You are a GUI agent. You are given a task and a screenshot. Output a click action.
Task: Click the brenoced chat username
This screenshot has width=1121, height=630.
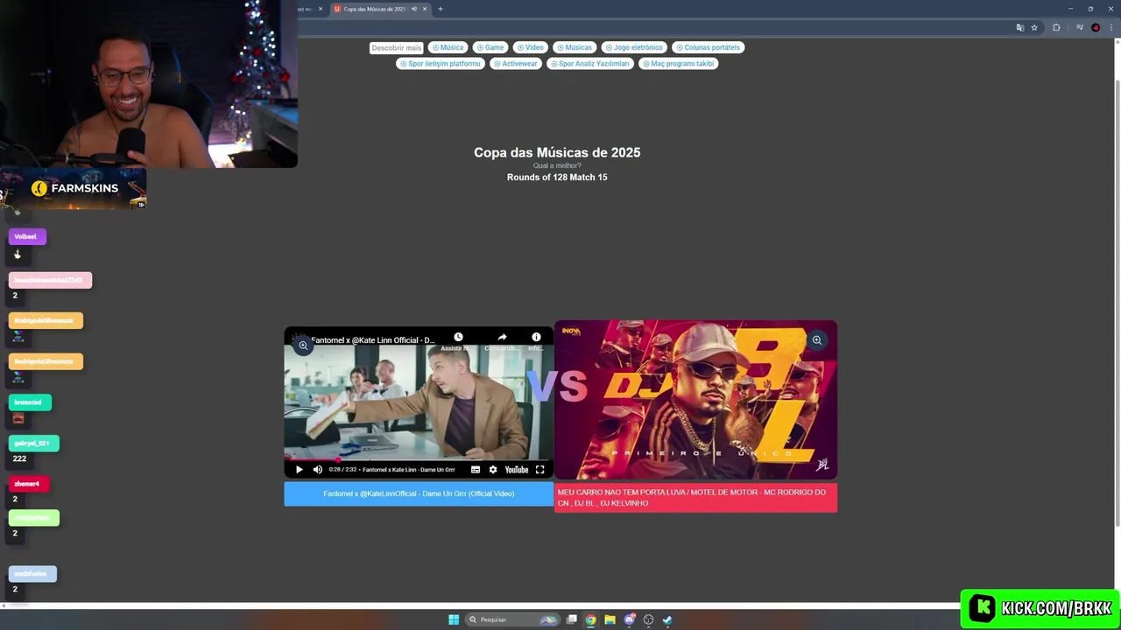(x=30, y=402)
